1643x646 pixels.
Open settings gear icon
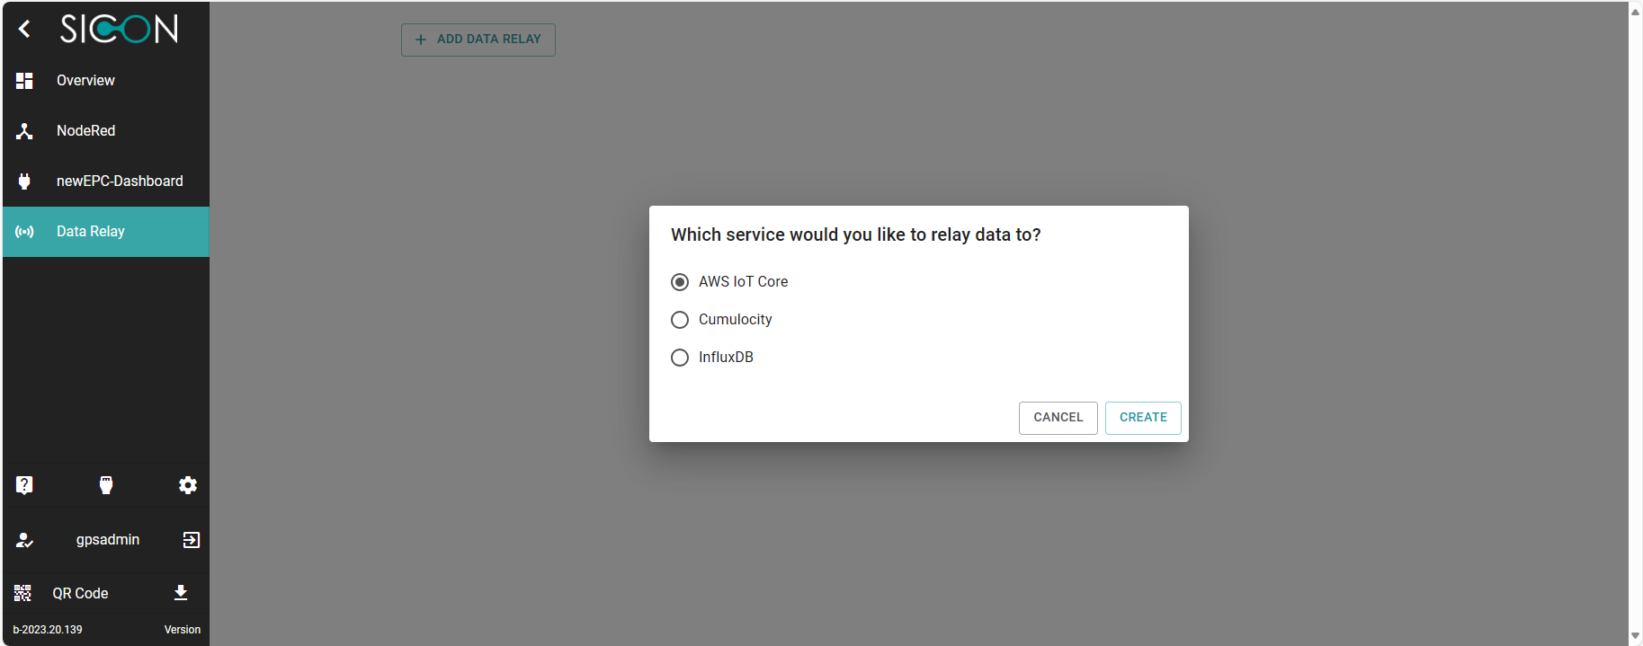[x=187, y=485]
